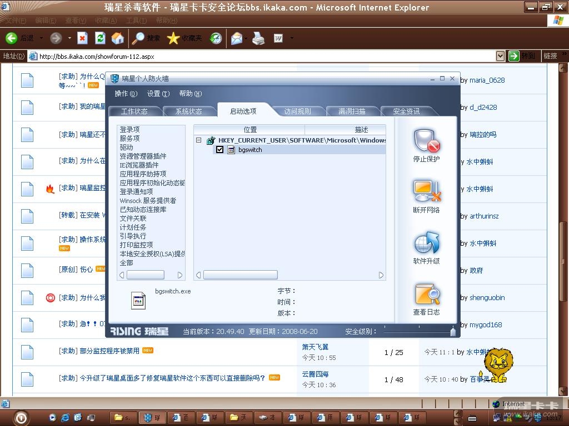
Task: Switch to the 访问规则 tab
Action: [x=298, y=111]
